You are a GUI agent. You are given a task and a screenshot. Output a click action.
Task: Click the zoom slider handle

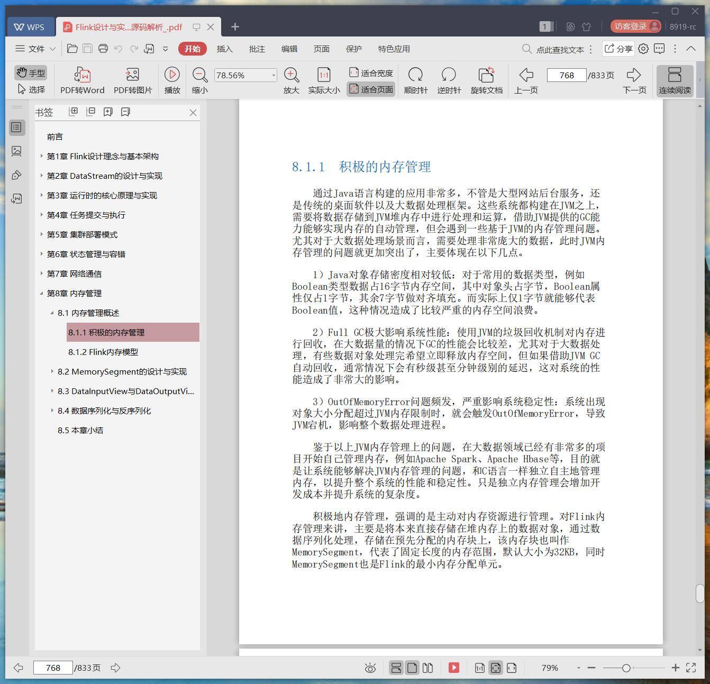click(626, 668)
